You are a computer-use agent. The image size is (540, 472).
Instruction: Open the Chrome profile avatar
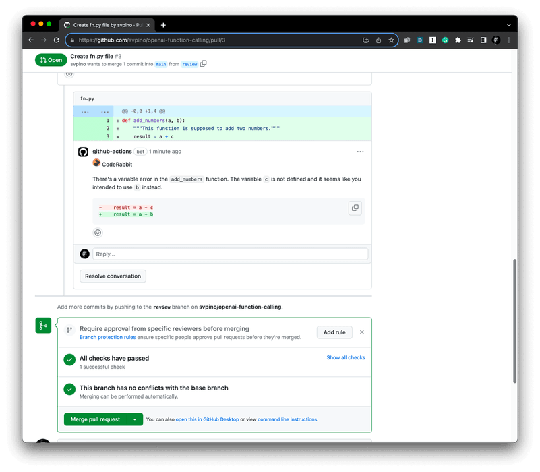[496, 40]
